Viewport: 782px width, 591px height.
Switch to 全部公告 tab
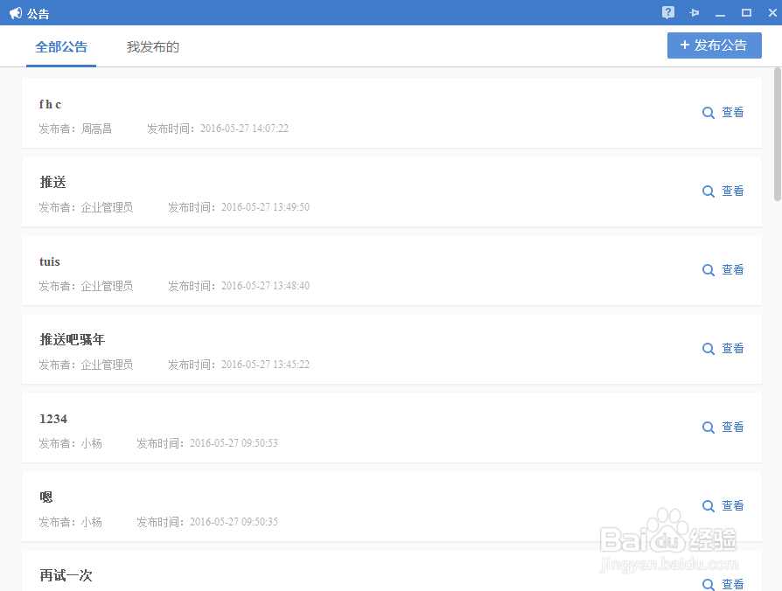pyautogui.click(x=61, y=47)
